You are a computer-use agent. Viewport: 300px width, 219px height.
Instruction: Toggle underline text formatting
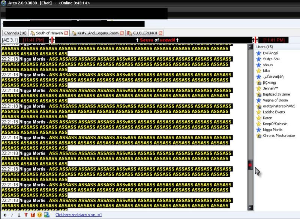tap(19, 215)
